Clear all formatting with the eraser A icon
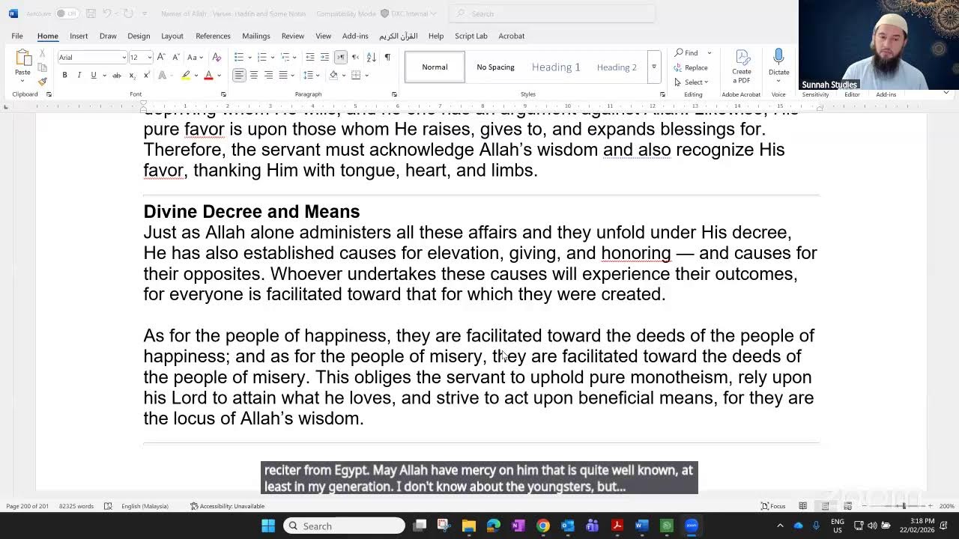 pos(217,57)
